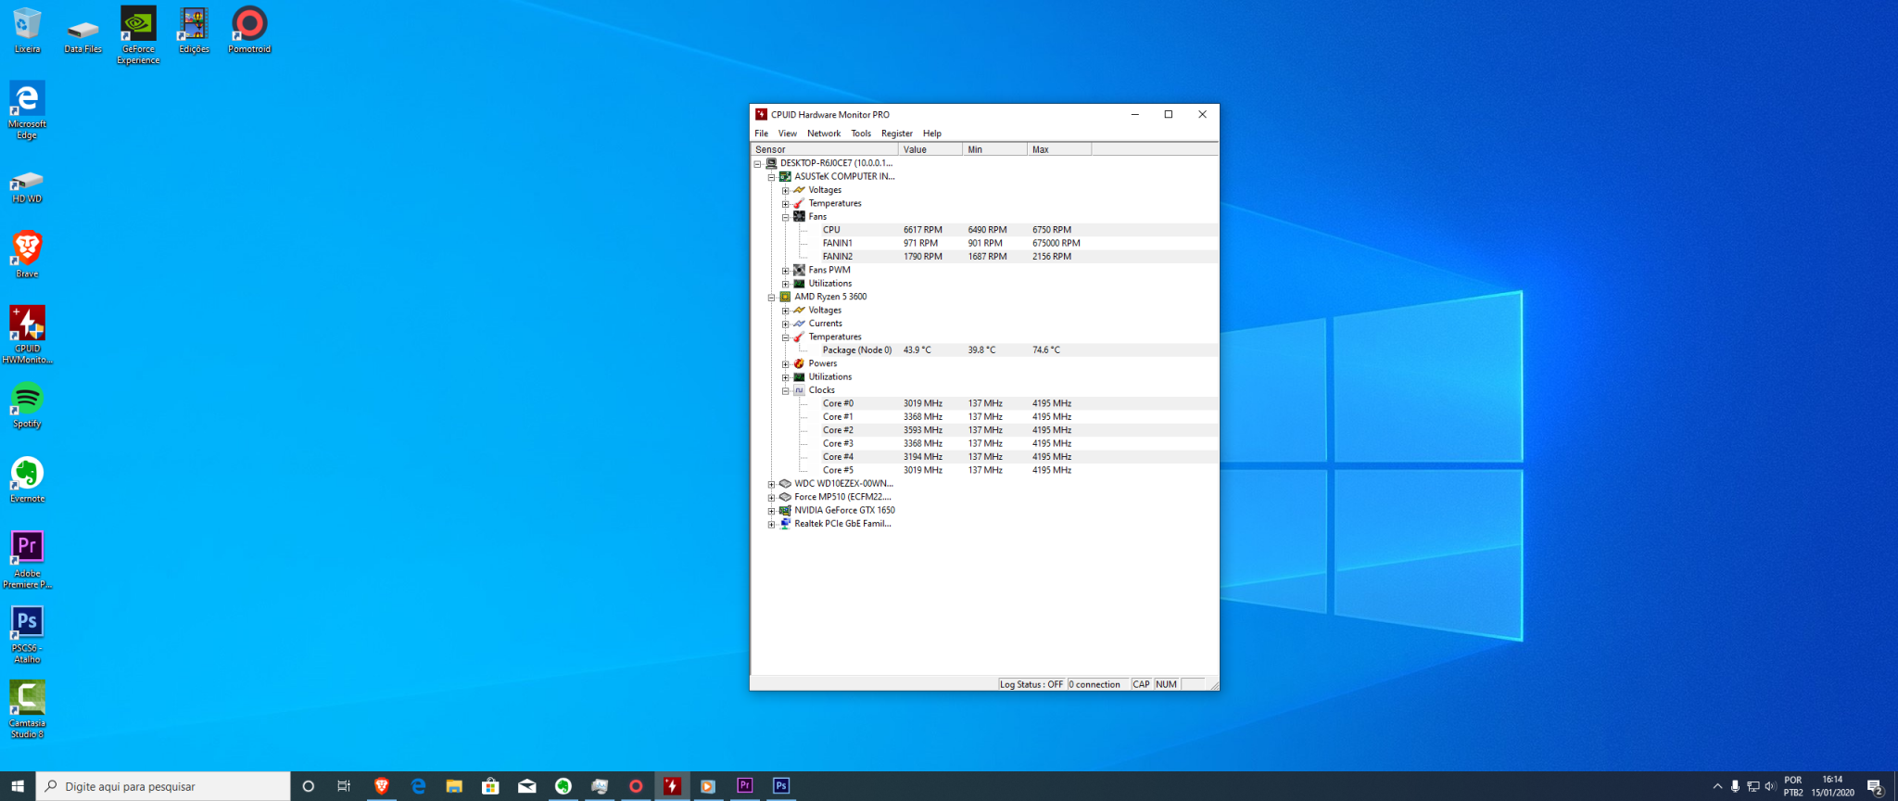Viewport: 1898px width, 801px height.
Task: Open the Cortana circle in the taskbar
Action: click(309, 786)
